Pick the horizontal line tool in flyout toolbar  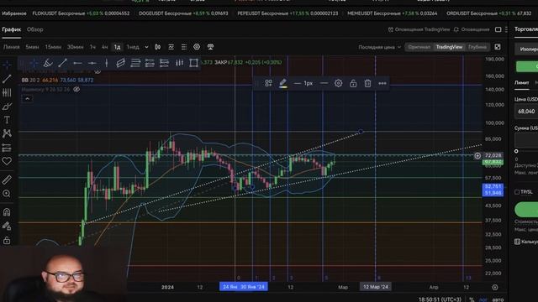[x=92, y=63]
